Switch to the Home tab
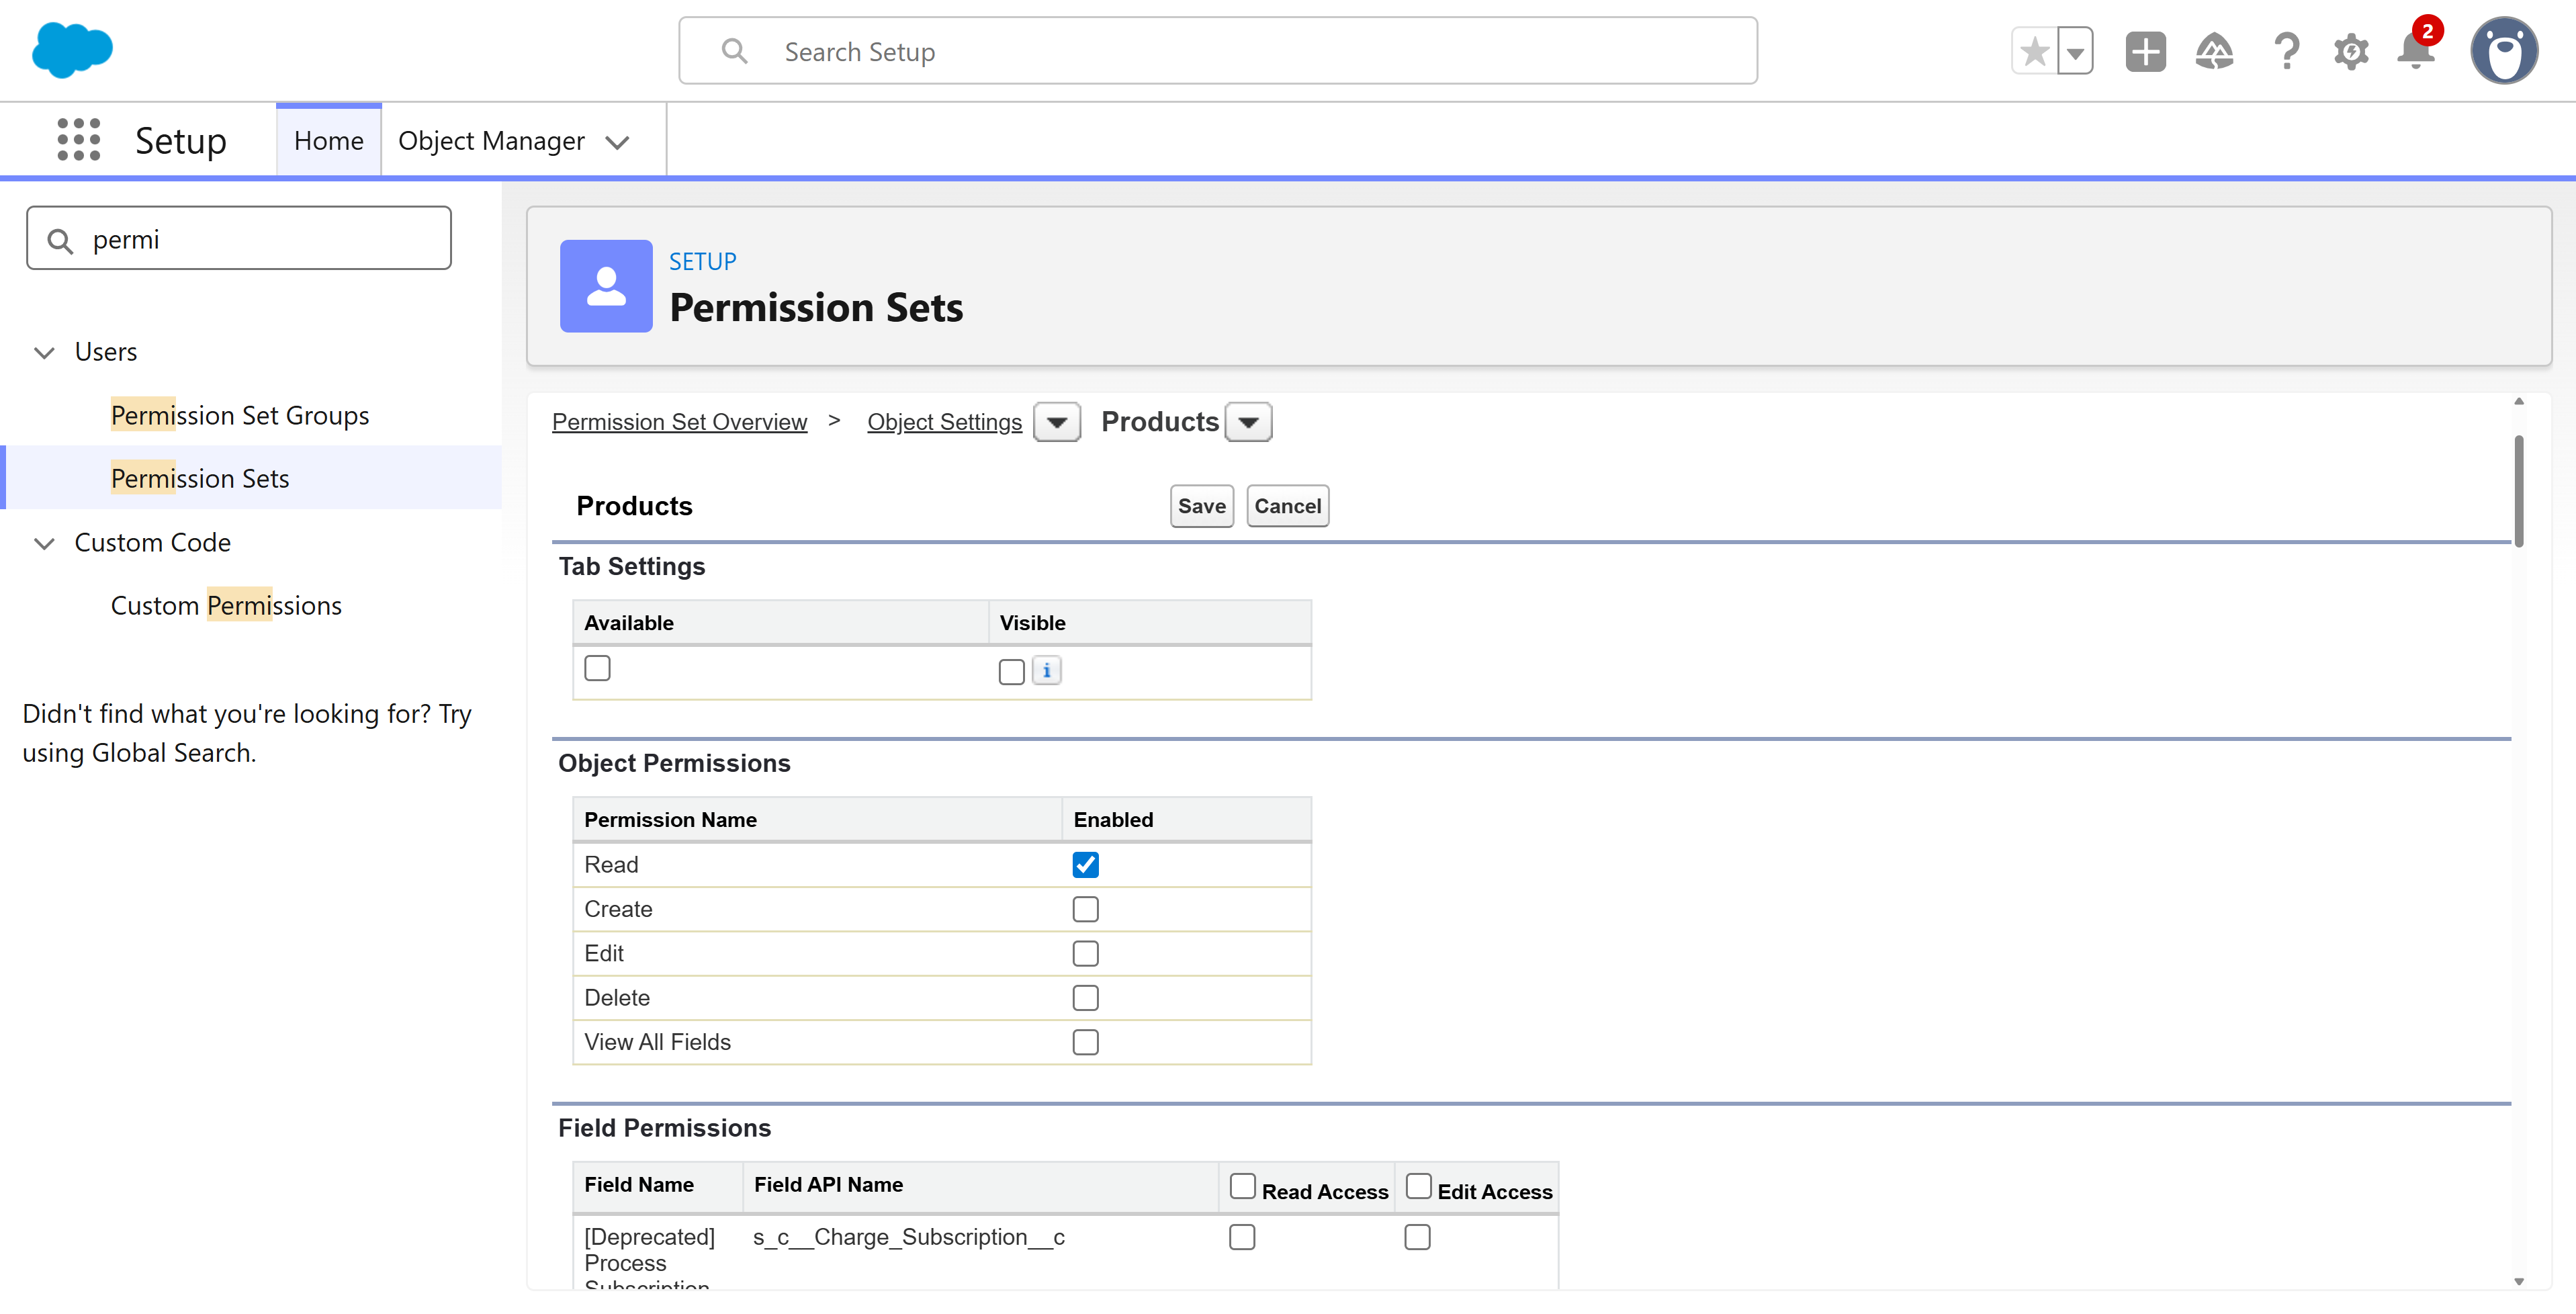This screenshot has width=2576, height=1314. (x=328, y=140)
